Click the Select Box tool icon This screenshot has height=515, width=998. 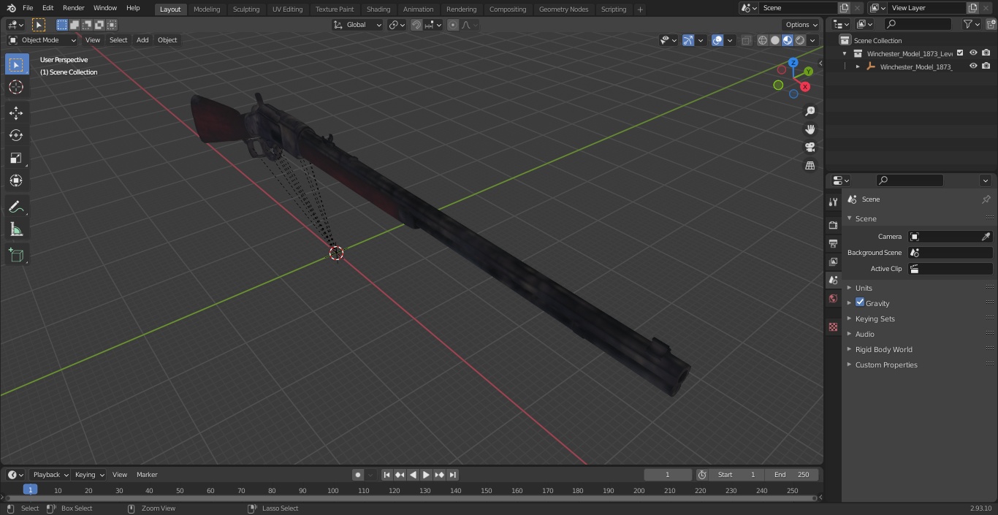point(16,64)
